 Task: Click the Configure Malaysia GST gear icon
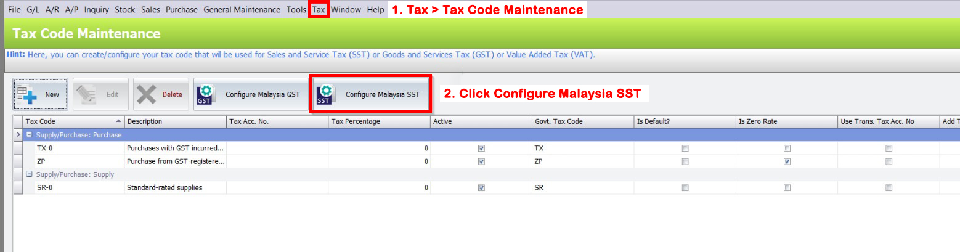pyautogui.click(x=206, y=94)
